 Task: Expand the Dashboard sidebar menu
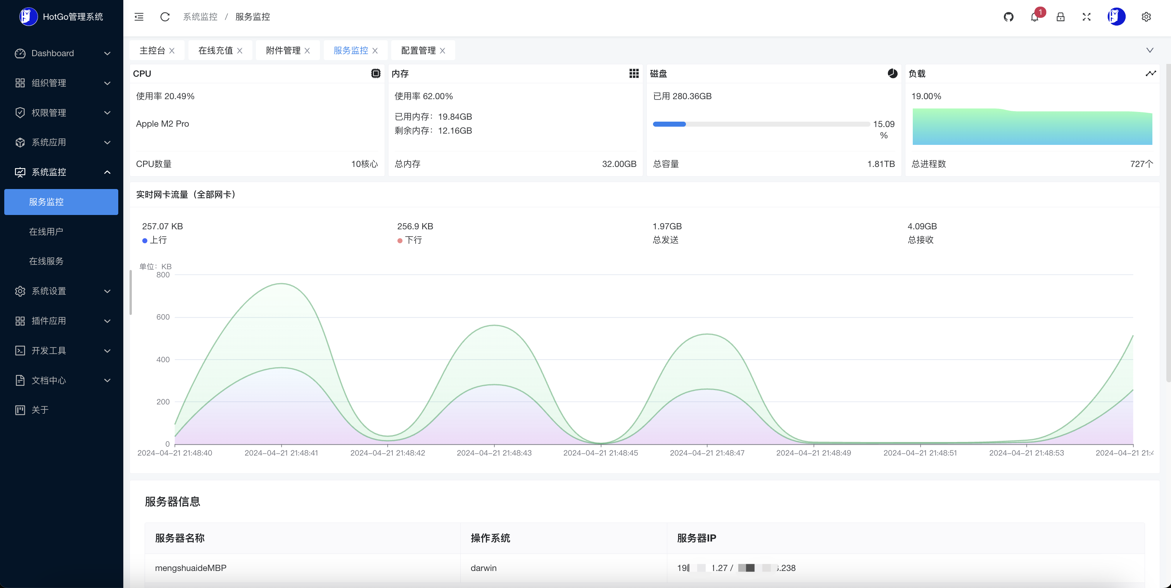tap(61, 53)
